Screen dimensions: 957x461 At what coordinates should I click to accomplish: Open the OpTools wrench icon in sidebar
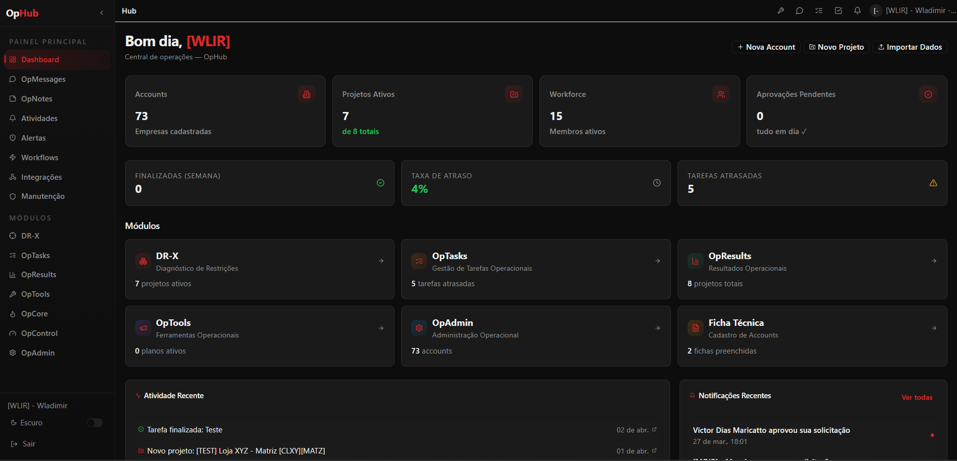tap(12, 294)
